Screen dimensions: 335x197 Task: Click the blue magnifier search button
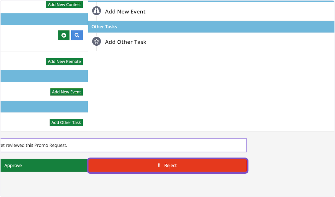77,35
